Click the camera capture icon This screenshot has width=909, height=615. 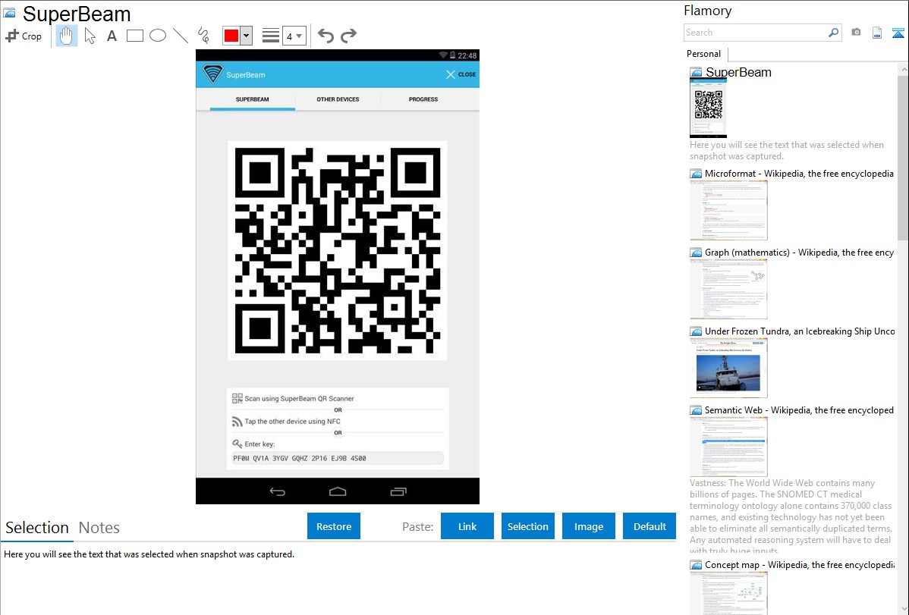pos(856,33)
